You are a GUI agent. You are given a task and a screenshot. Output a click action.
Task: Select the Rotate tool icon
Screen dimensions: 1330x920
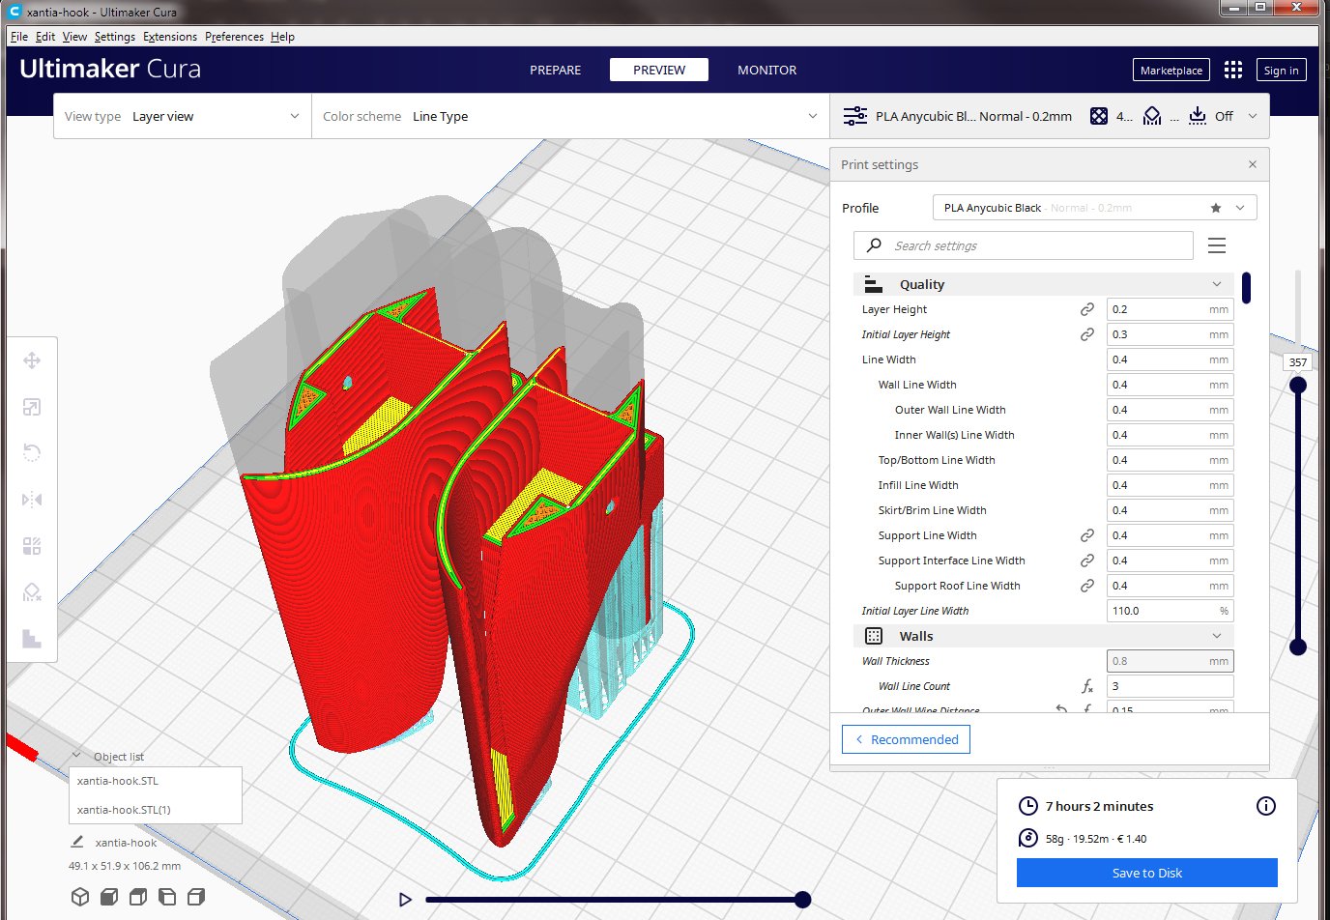(32, 453)
